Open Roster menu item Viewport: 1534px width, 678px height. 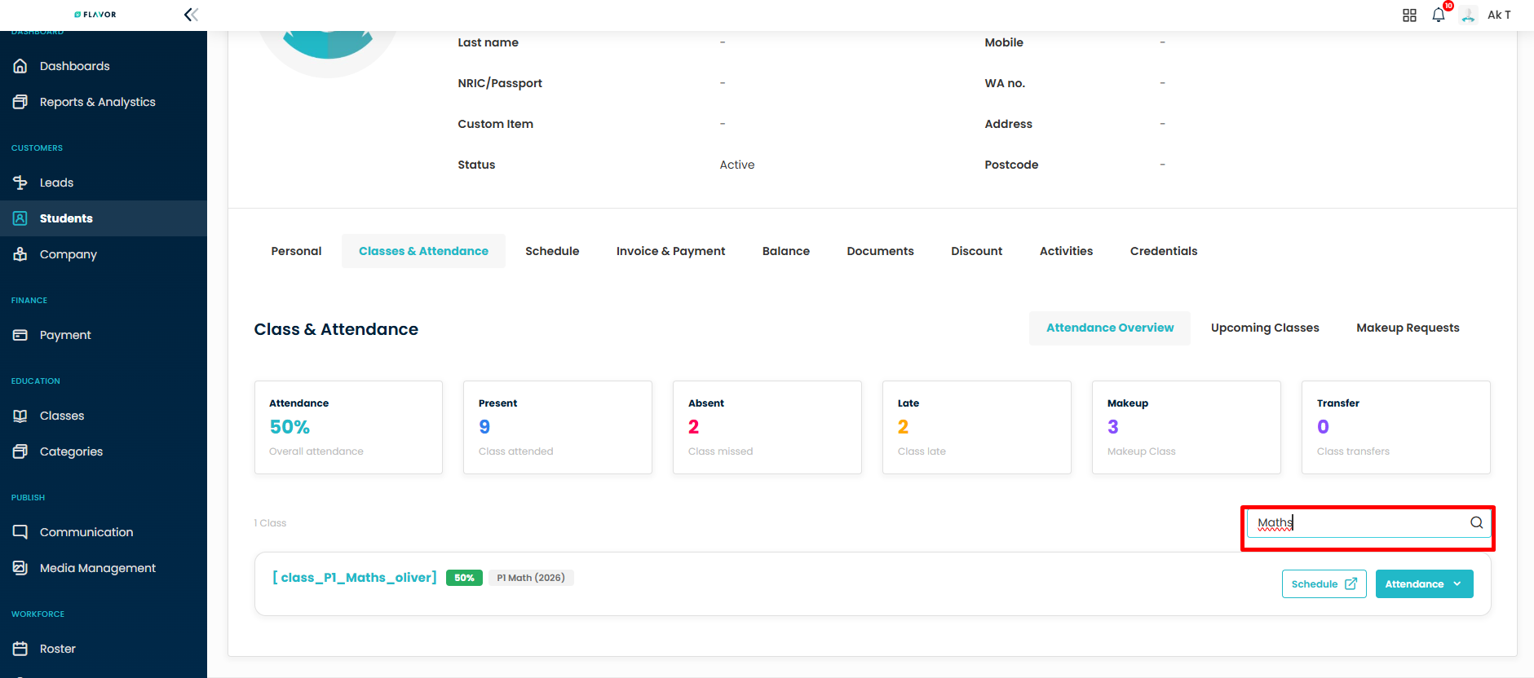tap(104, 649)
